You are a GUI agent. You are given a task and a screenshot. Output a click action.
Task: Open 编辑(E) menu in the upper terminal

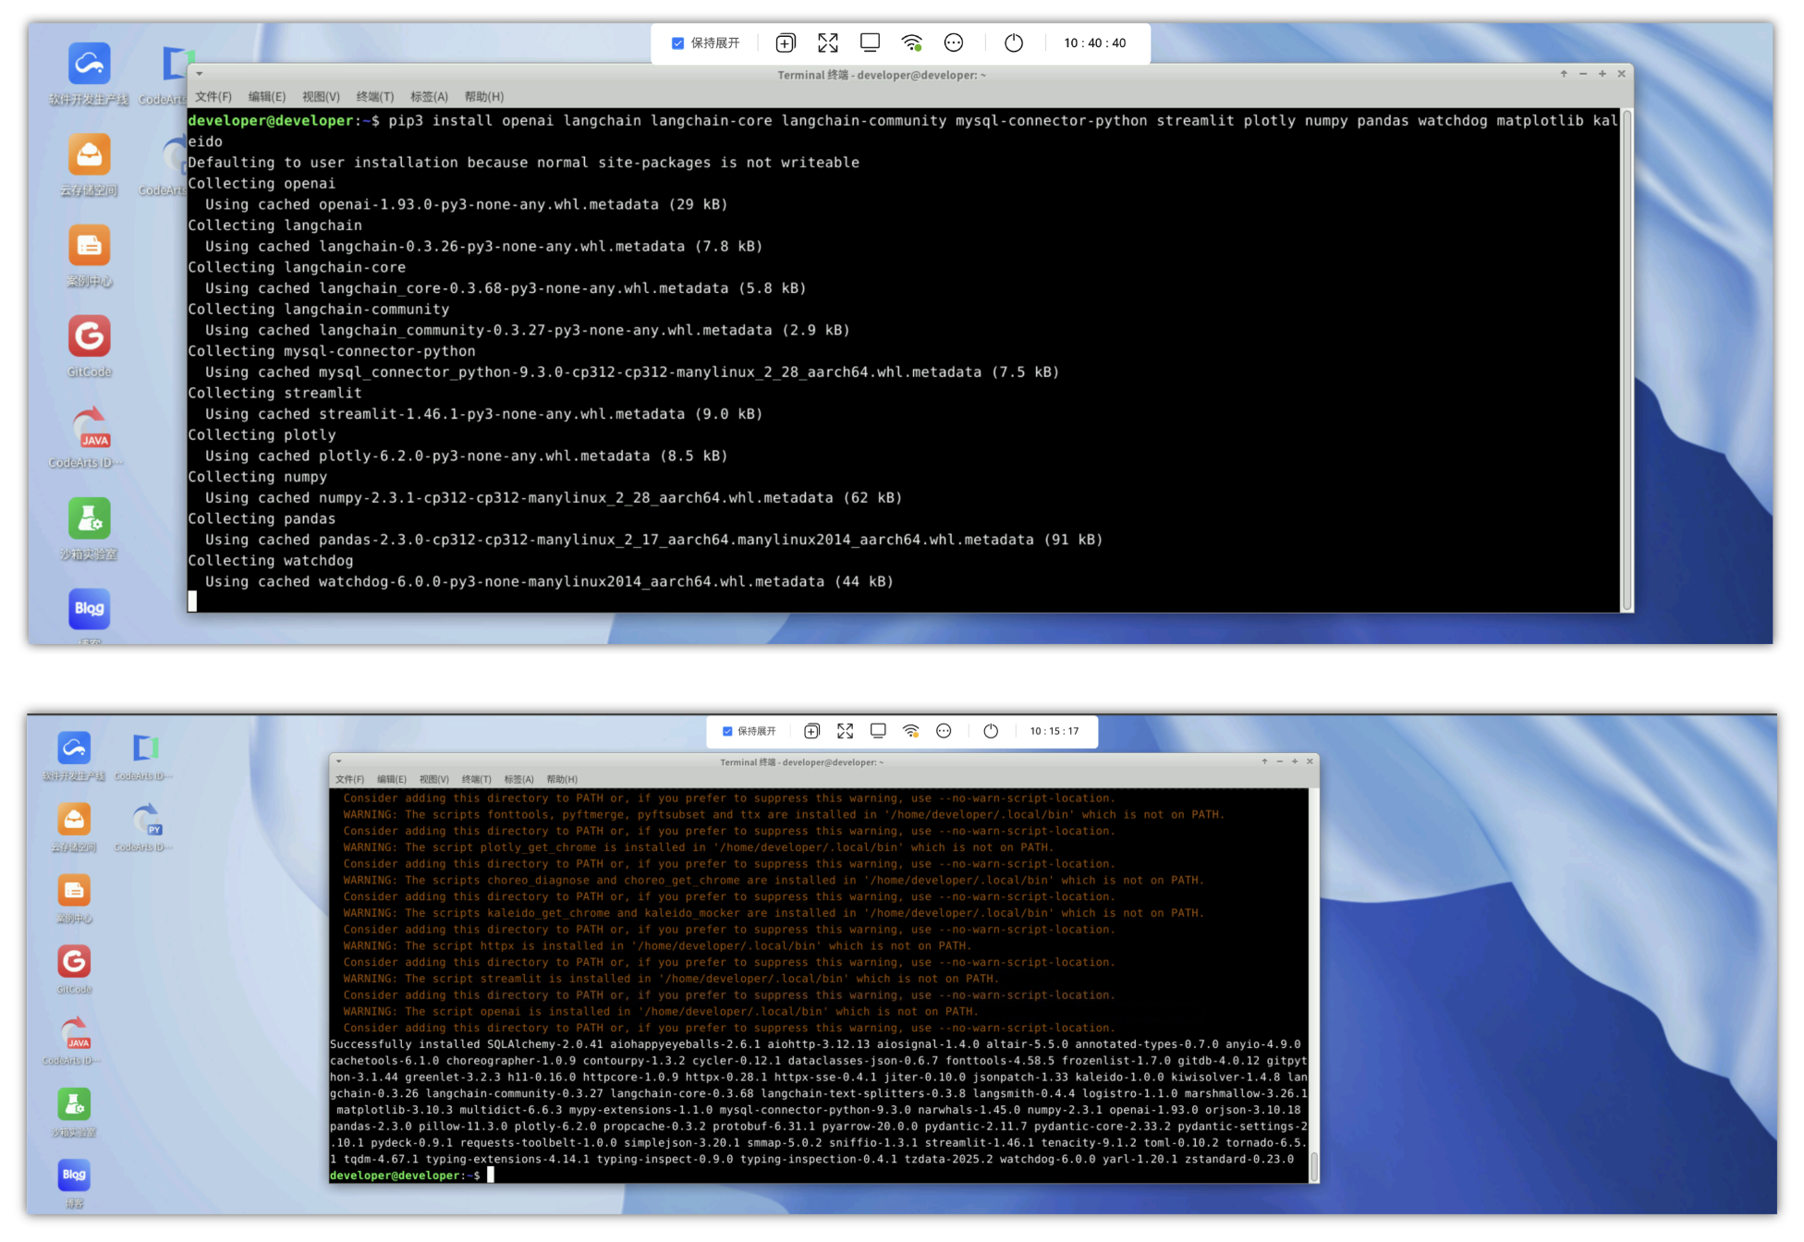pos(267,96)
